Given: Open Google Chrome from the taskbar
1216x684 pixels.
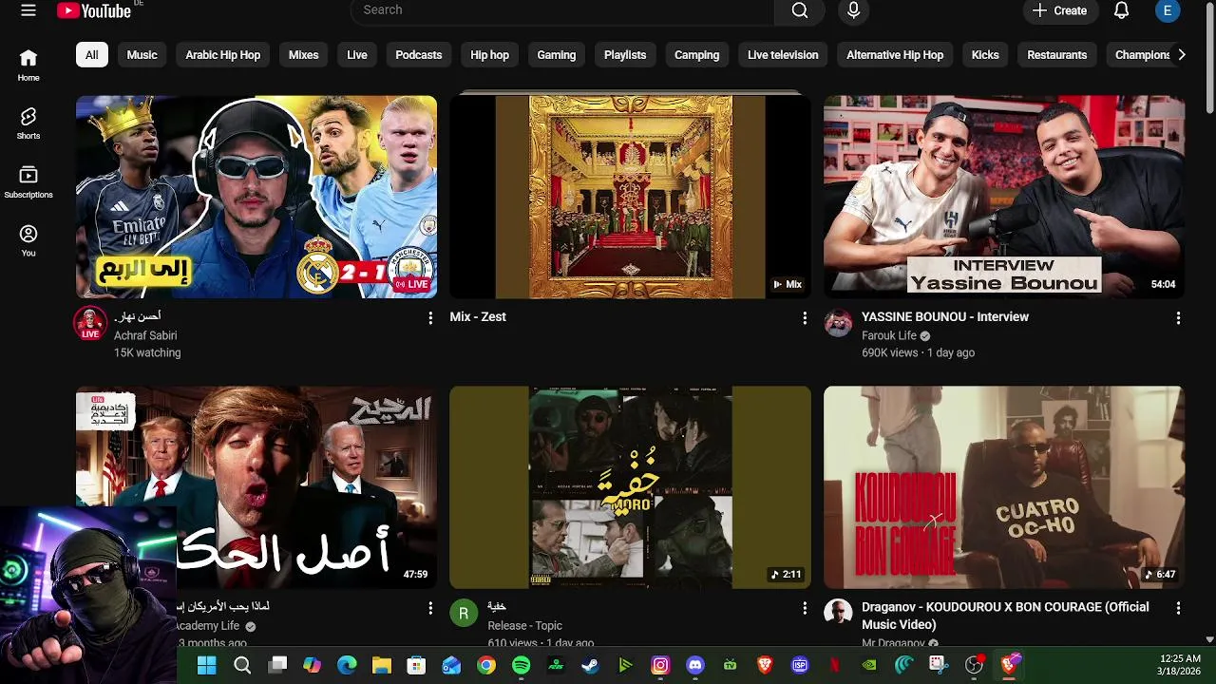Looking at the screenshot, I should point(485,666).
